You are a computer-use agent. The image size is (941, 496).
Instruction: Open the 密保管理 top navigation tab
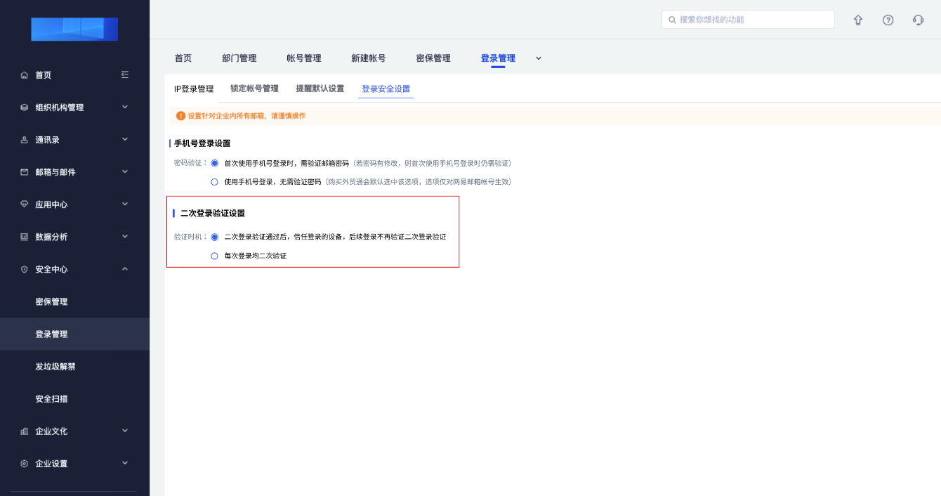pyautogui.click(x=433, y=58)
